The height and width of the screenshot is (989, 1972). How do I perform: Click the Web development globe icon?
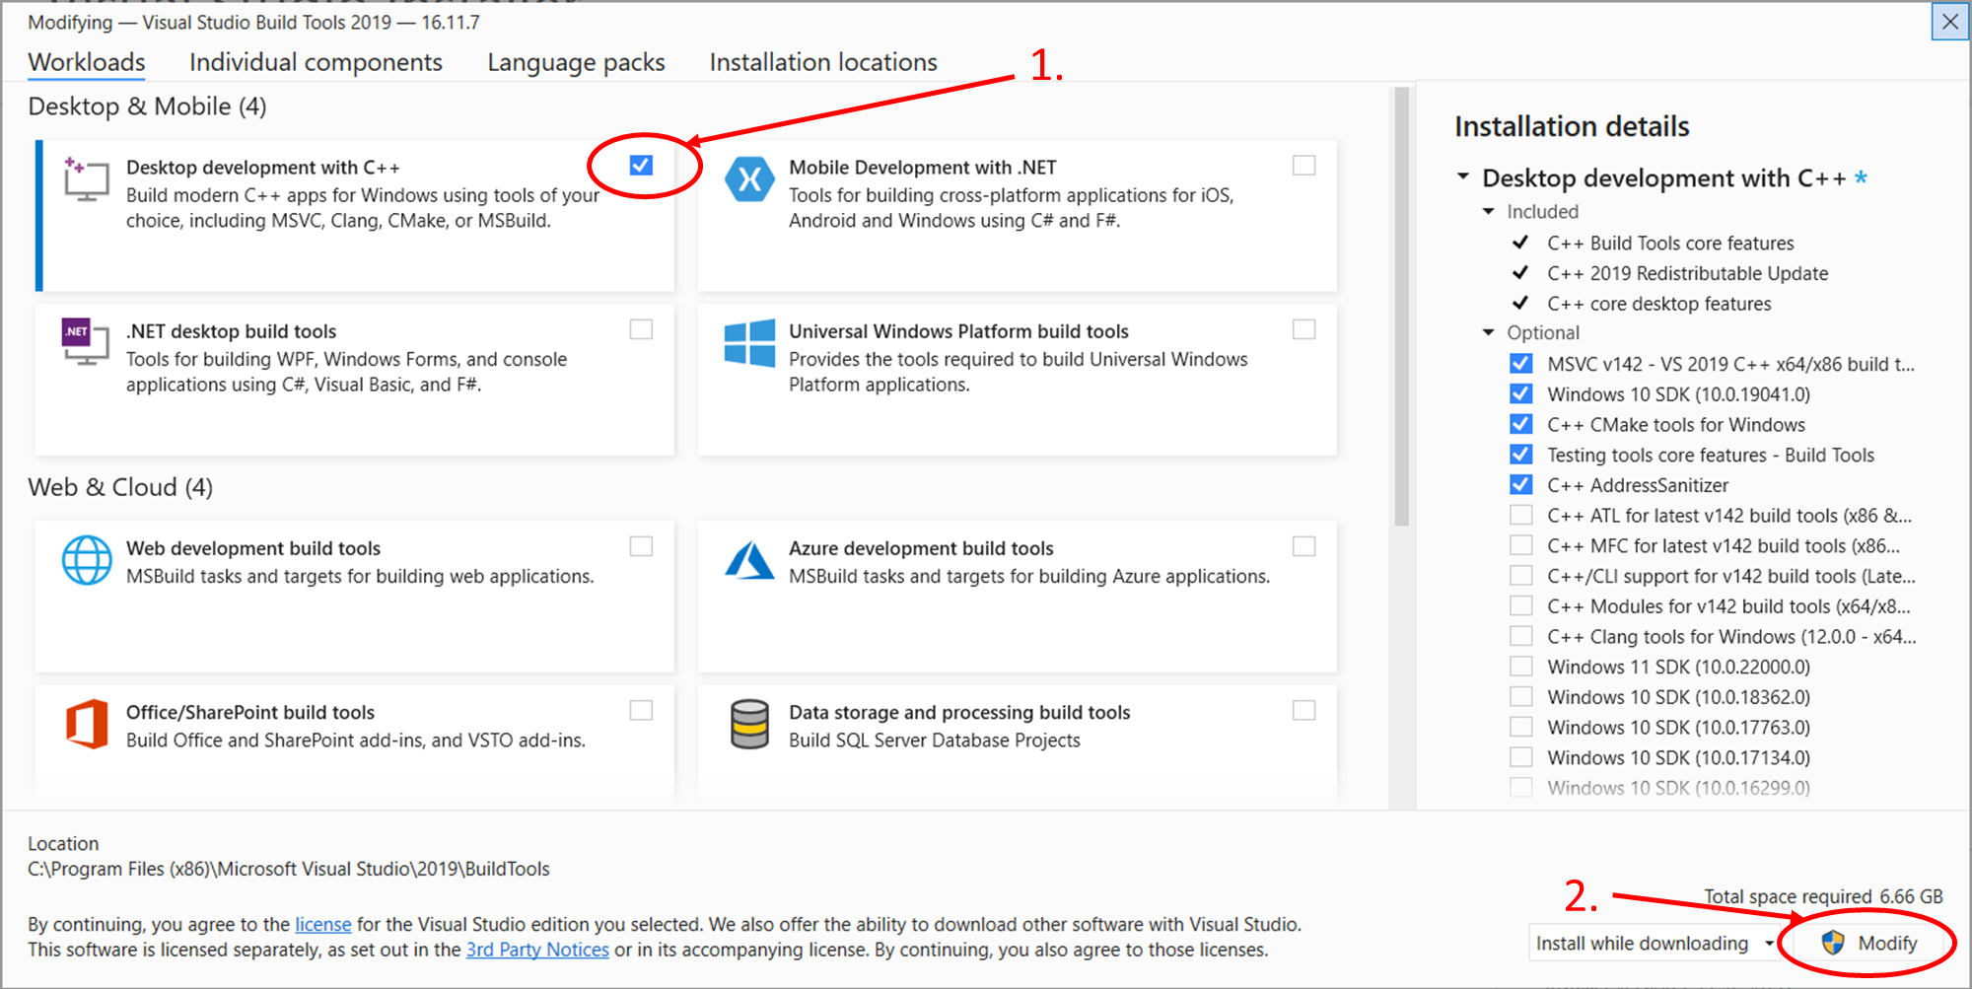pos(87,560)
